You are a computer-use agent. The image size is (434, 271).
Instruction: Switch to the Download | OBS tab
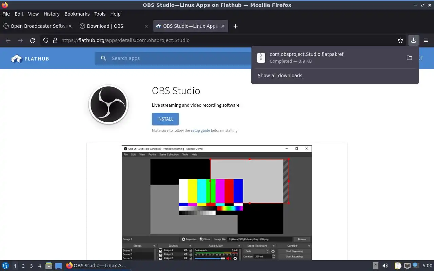(114, 26)
